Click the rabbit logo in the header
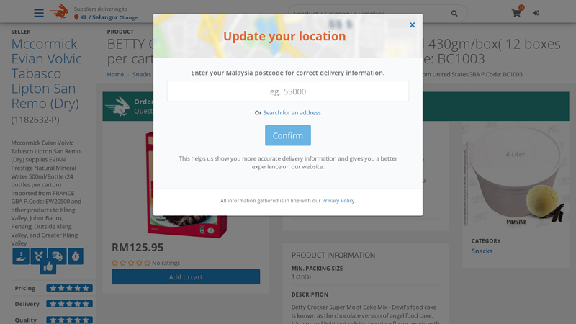Screen dimensions: 576x324 pos(60,12)
